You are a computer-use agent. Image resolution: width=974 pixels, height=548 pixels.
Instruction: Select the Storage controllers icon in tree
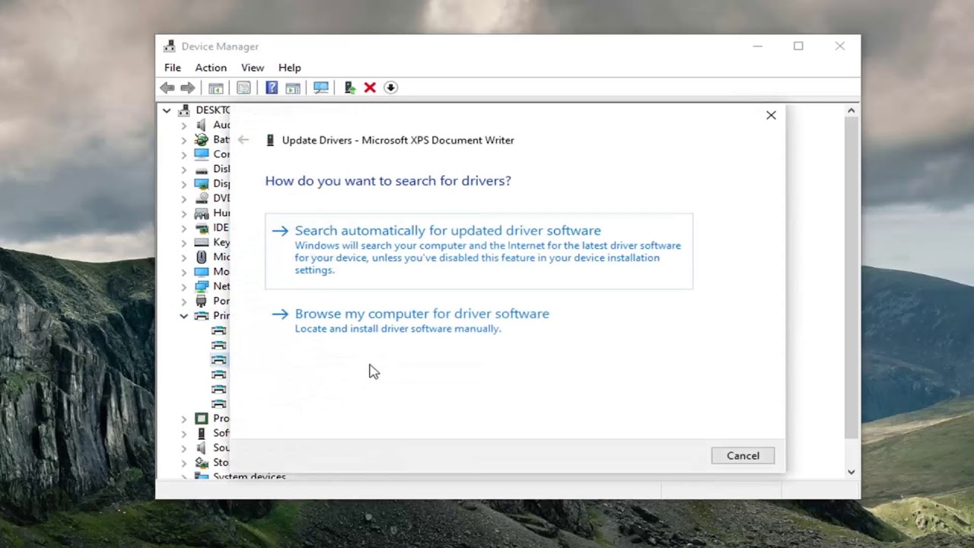click(x=202, y=462)
